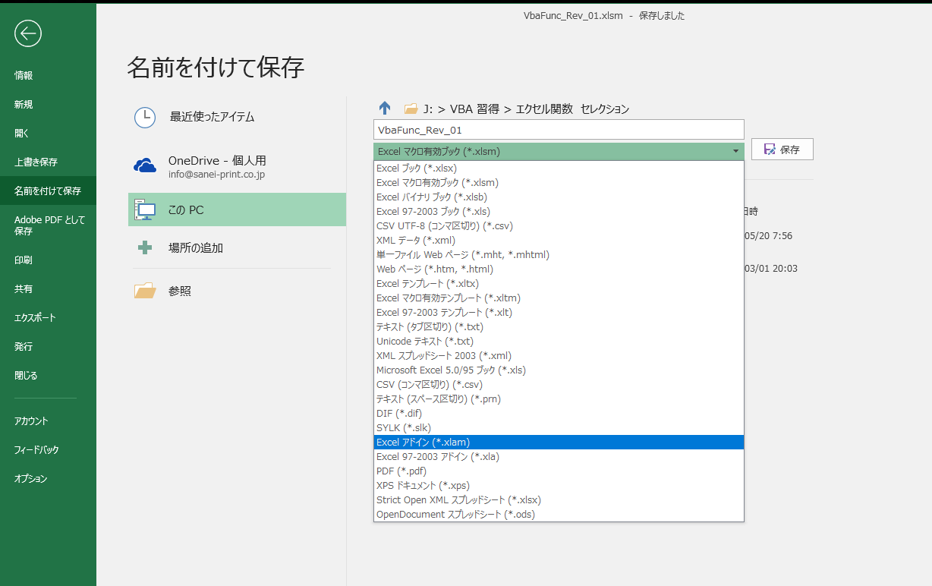The height and width of the screenshot is (586, 932).
Task: Choose Excel マクロ有効テンプレート (*.xltm)
Action: tap(559, 298)
